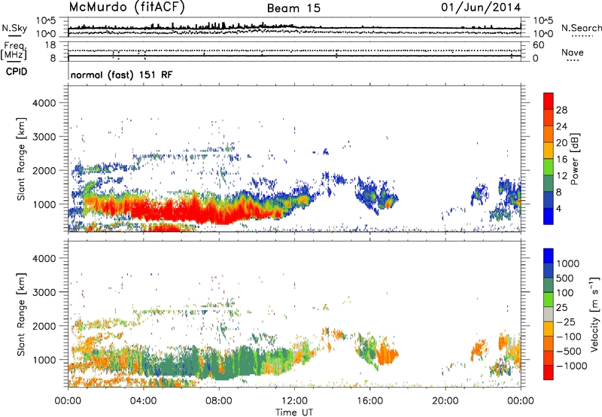The image size is (602, 417).
Task: Pick the light green 25–100 Velocity colorbar segment
Action: tap(549, 300)
